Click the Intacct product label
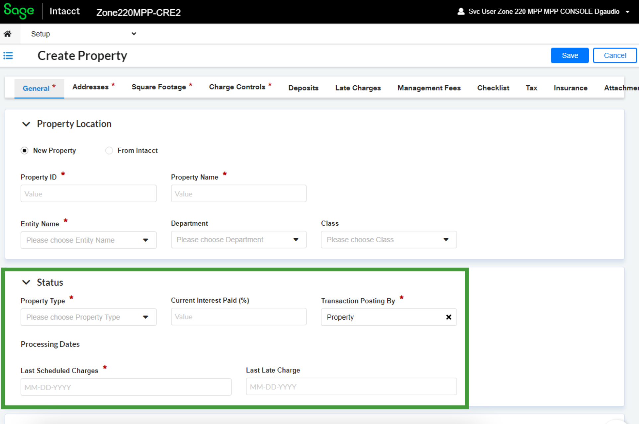This screenshot has width=639, height=424. [65, 11]
